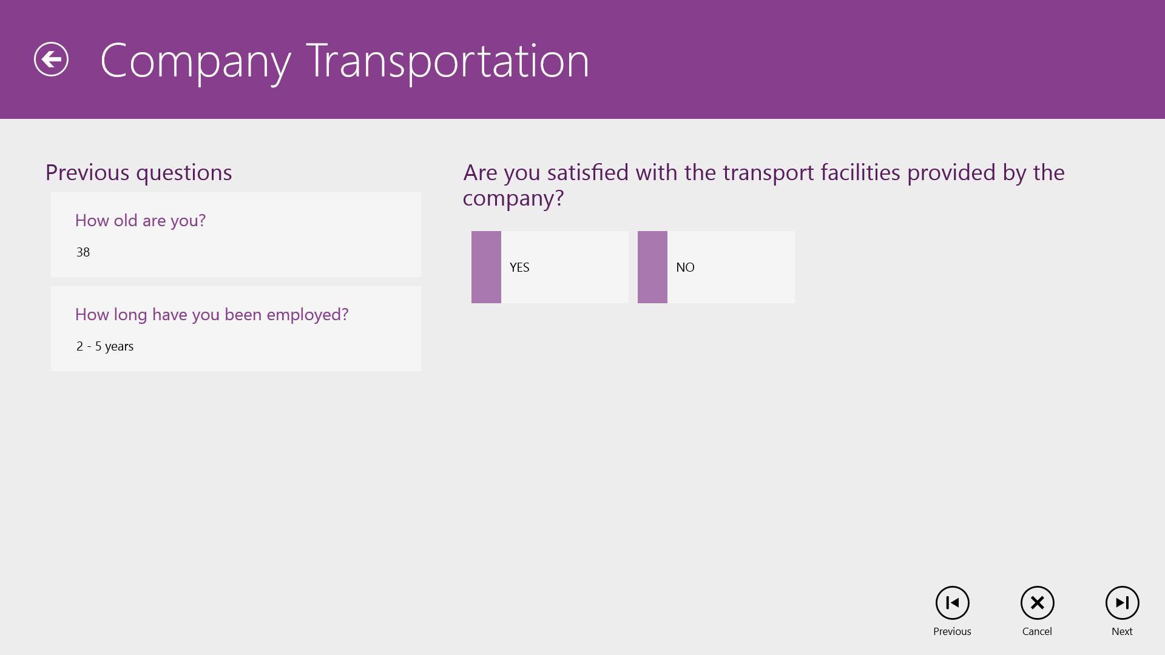Open the "How long have you been employed?" title

click(212, 315)
